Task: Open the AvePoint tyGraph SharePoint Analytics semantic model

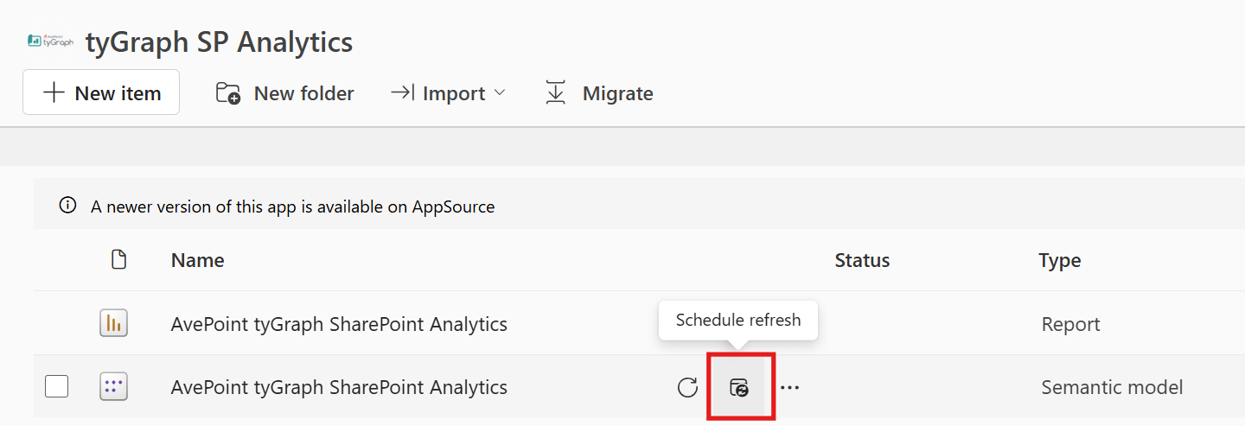Action: coord(339,387)
